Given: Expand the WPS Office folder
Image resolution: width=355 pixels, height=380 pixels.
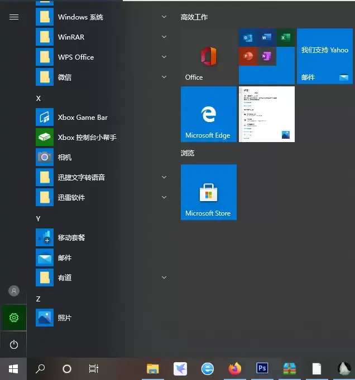Looking at the screenshot, I should [x=101, y=57].
